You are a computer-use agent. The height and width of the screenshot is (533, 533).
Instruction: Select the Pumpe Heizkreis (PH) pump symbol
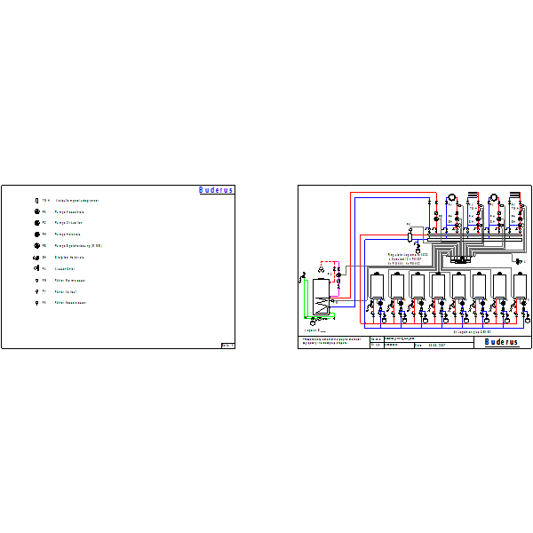37,235
